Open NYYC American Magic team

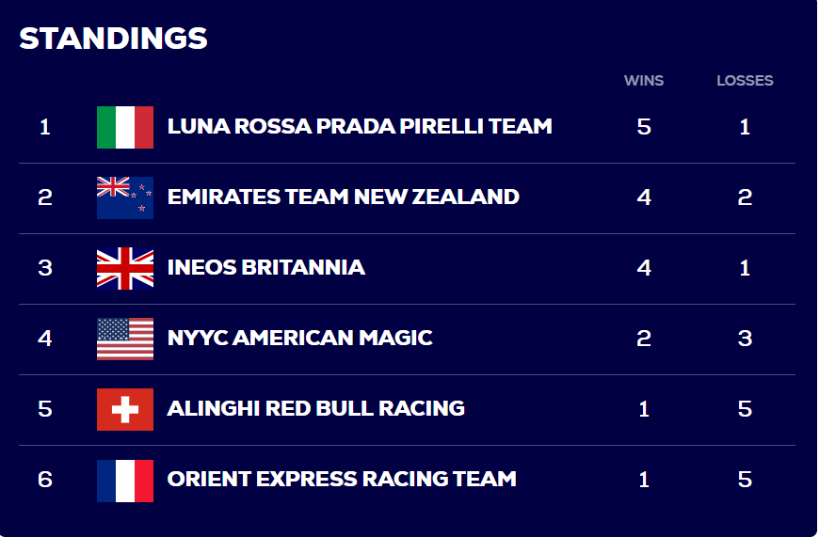(x=299, y=338)
